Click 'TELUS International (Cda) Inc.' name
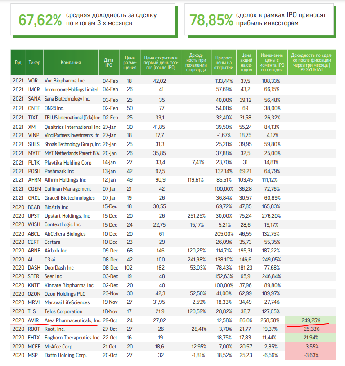345x366 pixels. (x=73, y=117)
